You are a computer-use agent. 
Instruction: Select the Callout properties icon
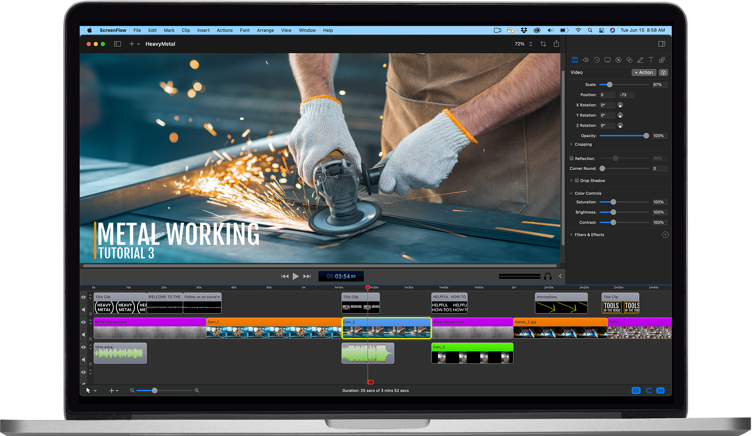click(618, 60)
